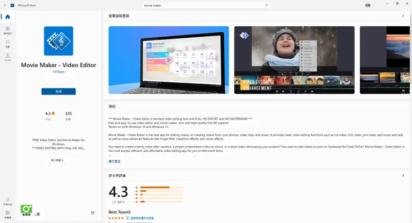
Task: Open the Library icon in sidebar
Action: [8, 214]
